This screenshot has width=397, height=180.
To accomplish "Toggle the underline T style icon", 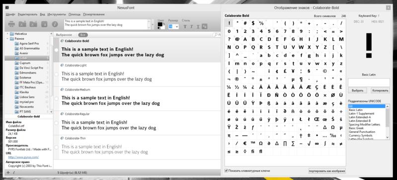I will point(198,26).
